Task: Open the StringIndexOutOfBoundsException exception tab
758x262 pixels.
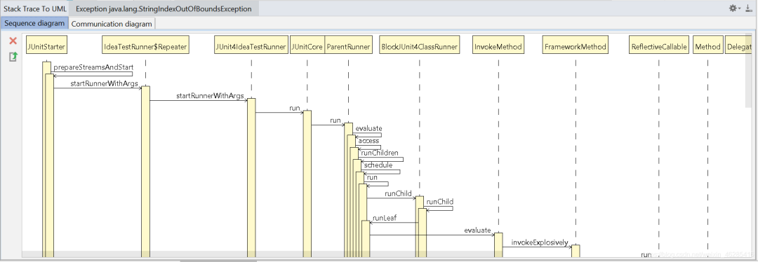Action: [x=164, y=8]
